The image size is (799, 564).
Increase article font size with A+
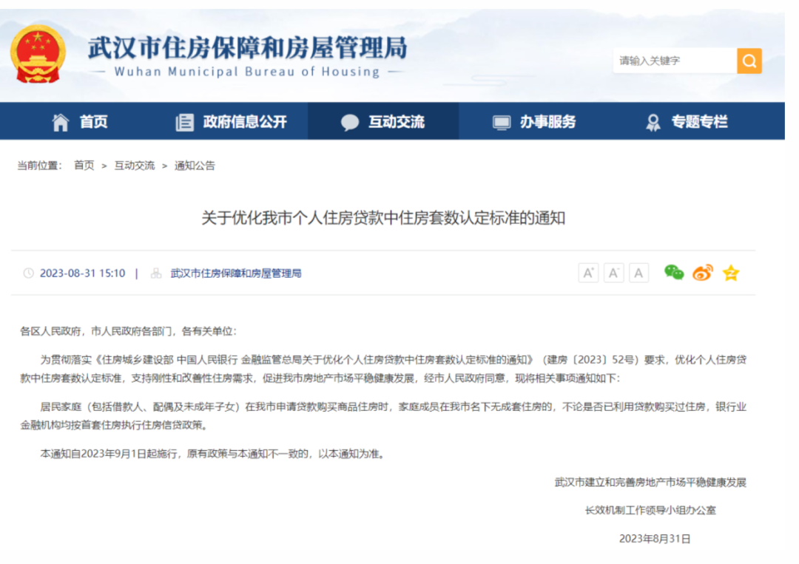point(588,273)
